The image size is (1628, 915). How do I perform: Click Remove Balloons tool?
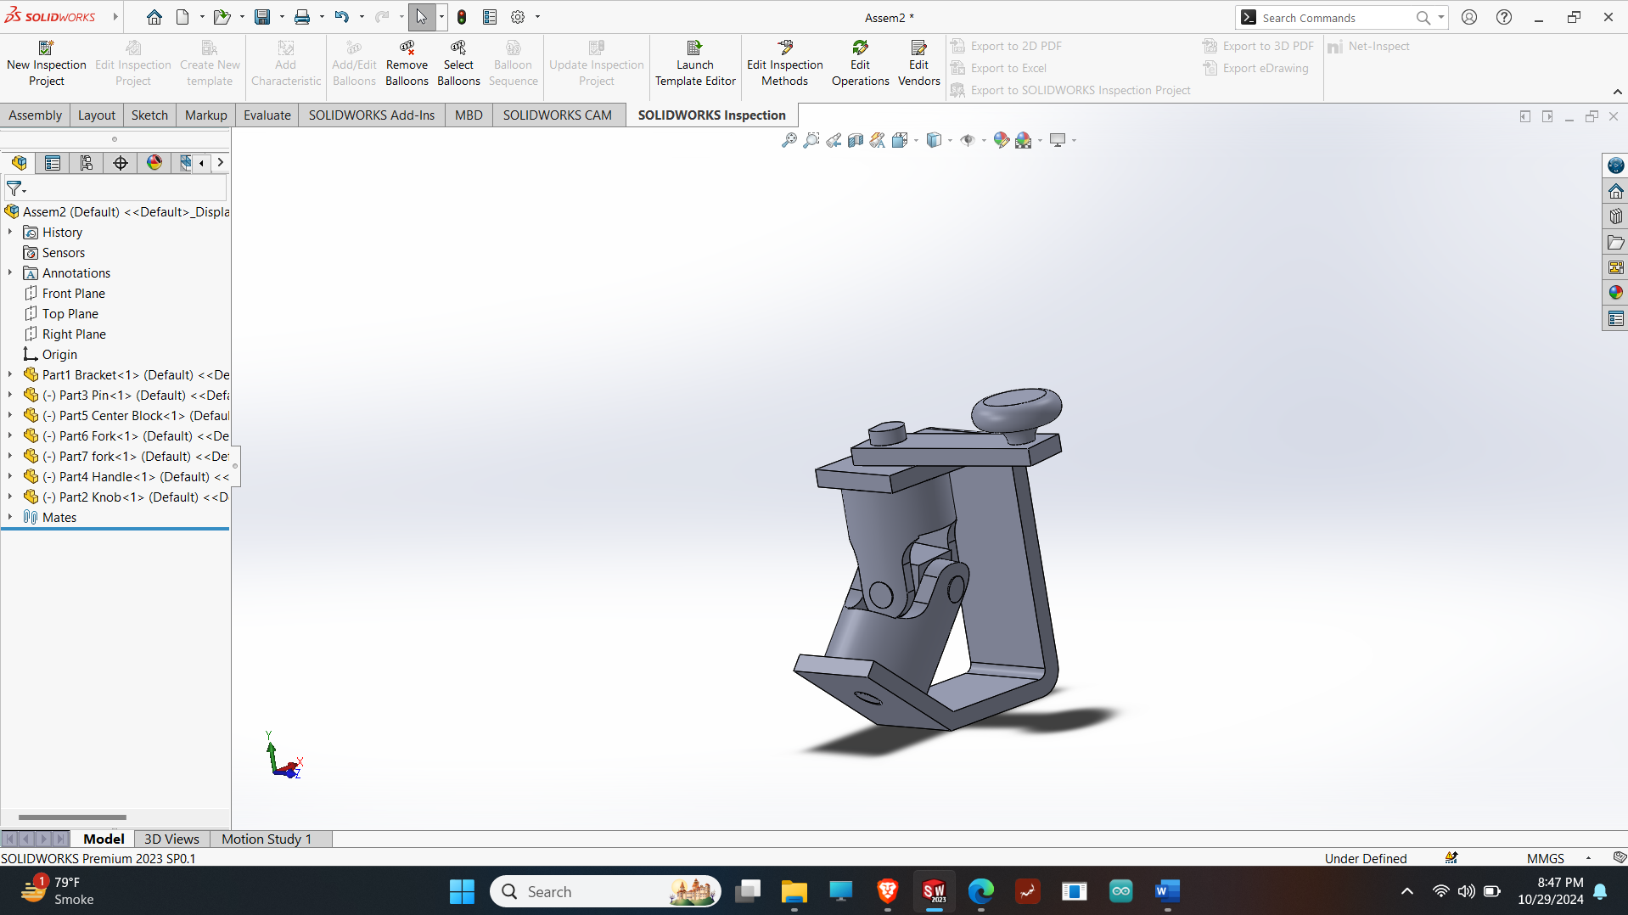(407, 64)
